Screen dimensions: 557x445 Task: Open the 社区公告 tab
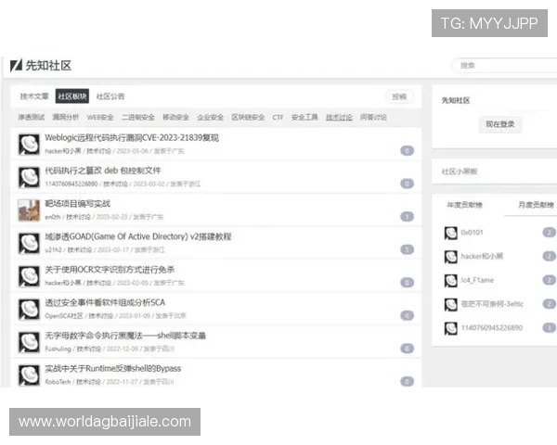pyautogui.click(x=110, y=96)
